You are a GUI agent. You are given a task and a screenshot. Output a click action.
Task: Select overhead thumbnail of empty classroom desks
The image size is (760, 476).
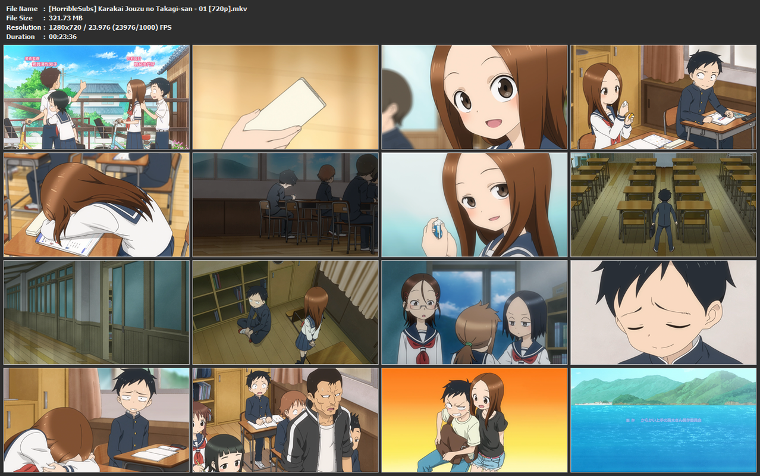click(664, 205)
